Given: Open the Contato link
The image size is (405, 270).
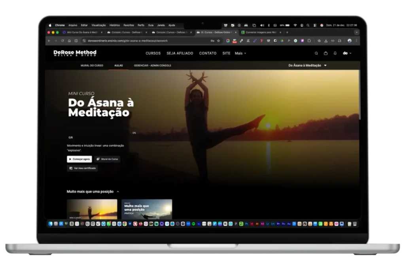Looking at the screenshot, I should (208, 53).
